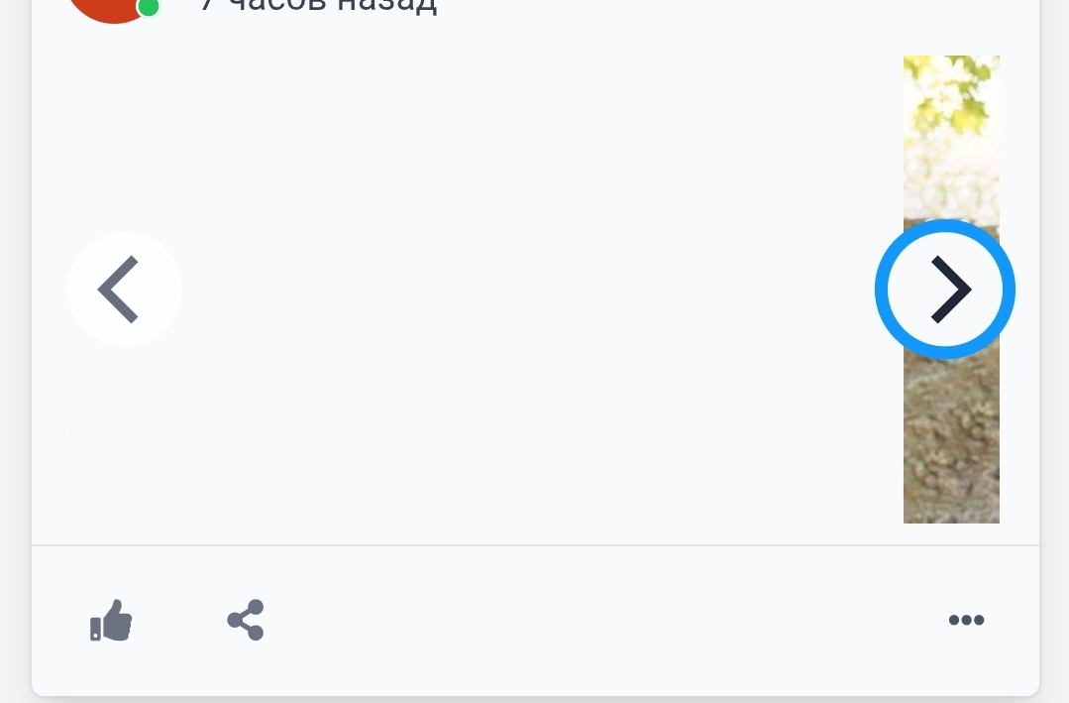
Task: Open the overflow menu at bottom right
Action: tap(966, 621)
